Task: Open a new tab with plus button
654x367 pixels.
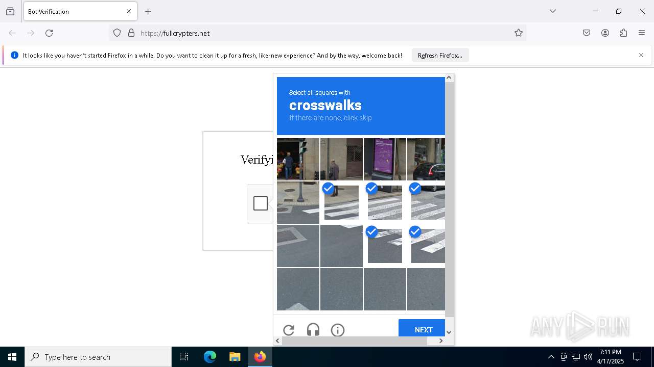Action: pyautogui.click(x=148, y=11)
